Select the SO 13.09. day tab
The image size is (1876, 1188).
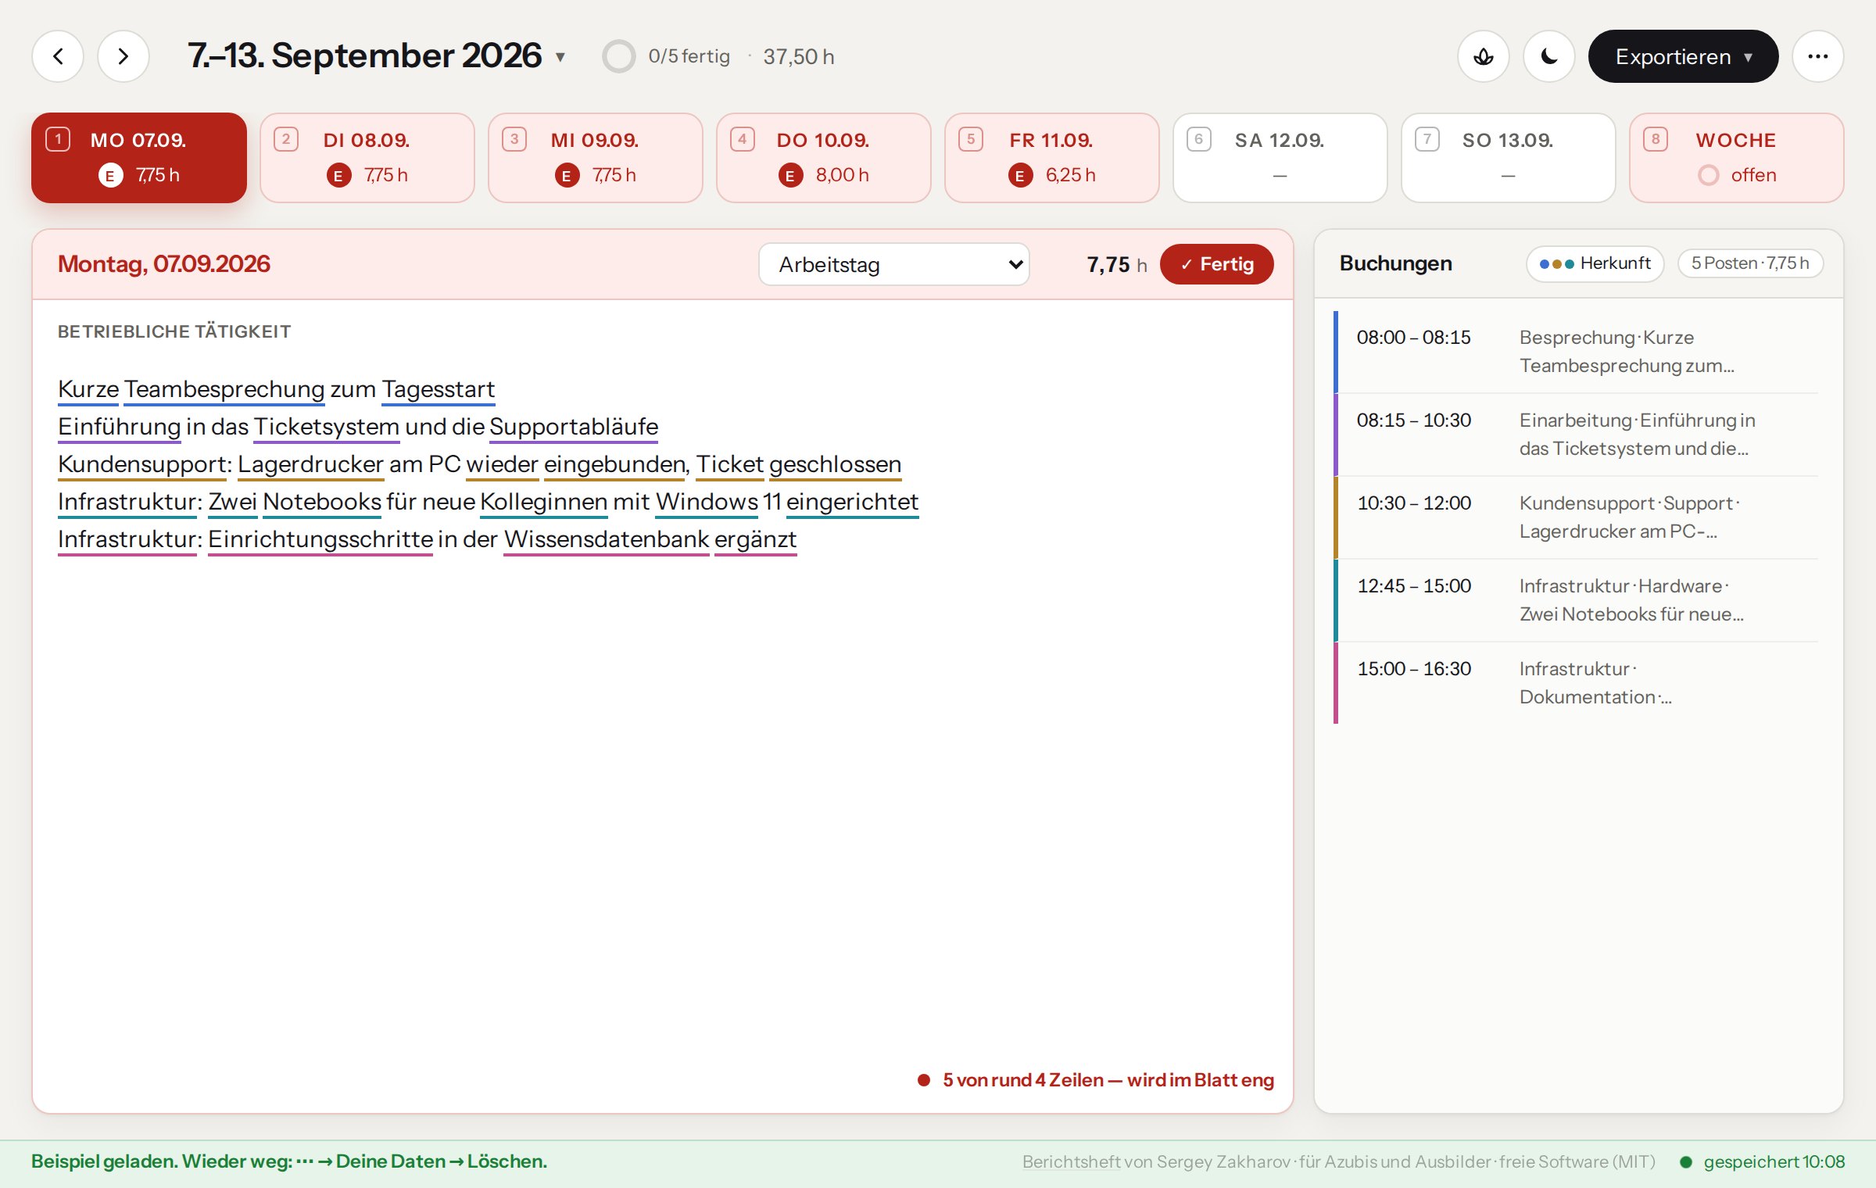[x=1509, y=158]
